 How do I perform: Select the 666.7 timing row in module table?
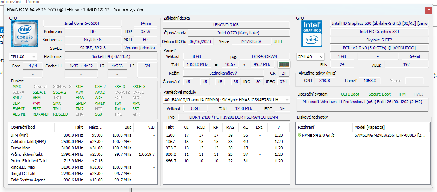[x=226, y=161]
